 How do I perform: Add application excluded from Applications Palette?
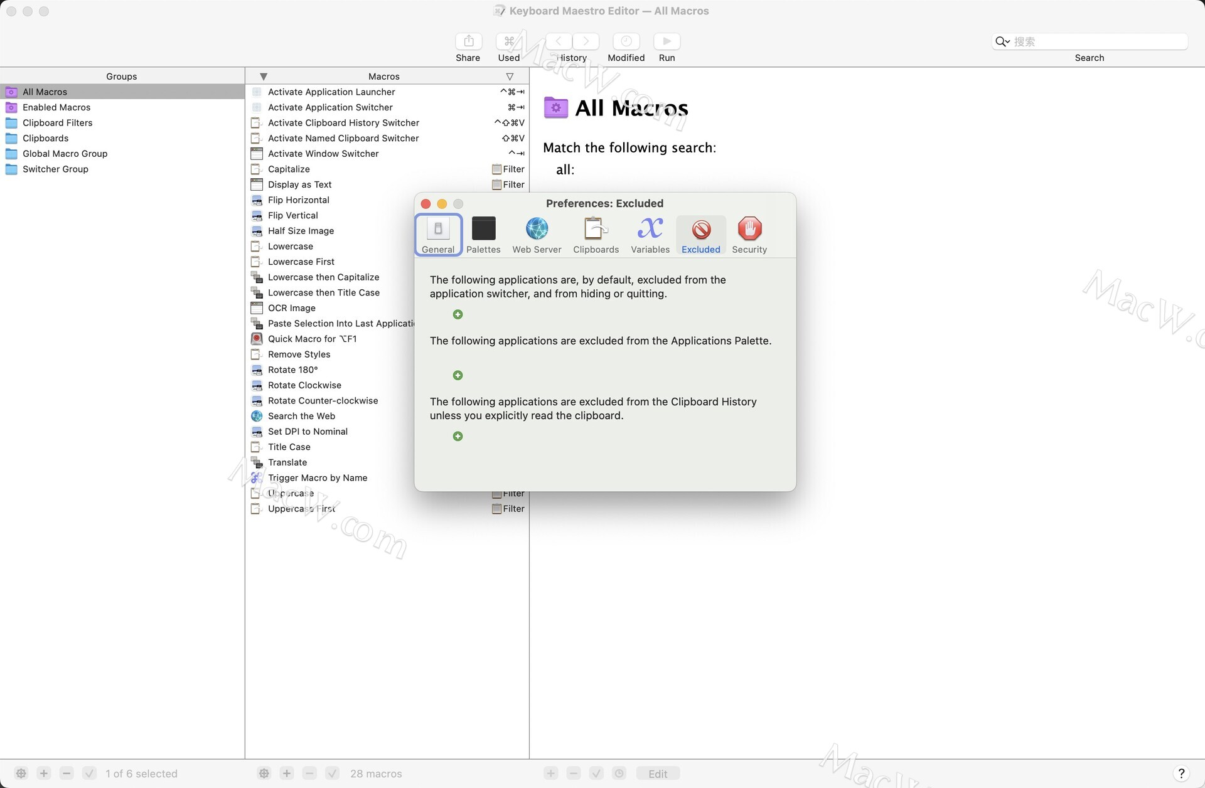(458, 375)
